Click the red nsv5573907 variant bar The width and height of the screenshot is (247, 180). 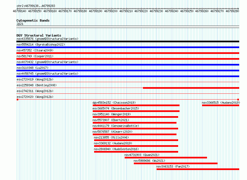pyautogui.click(x=135, y=123)
